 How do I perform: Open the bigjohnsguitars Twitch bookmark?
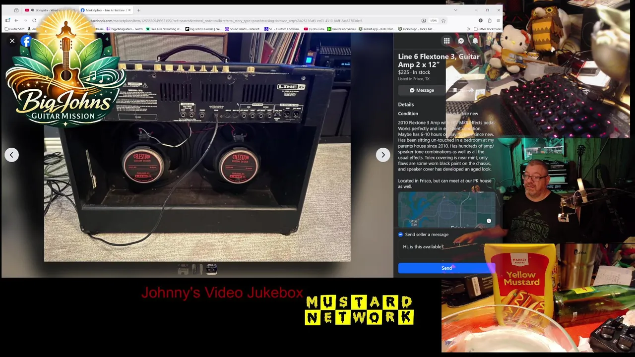pos(125,29)
